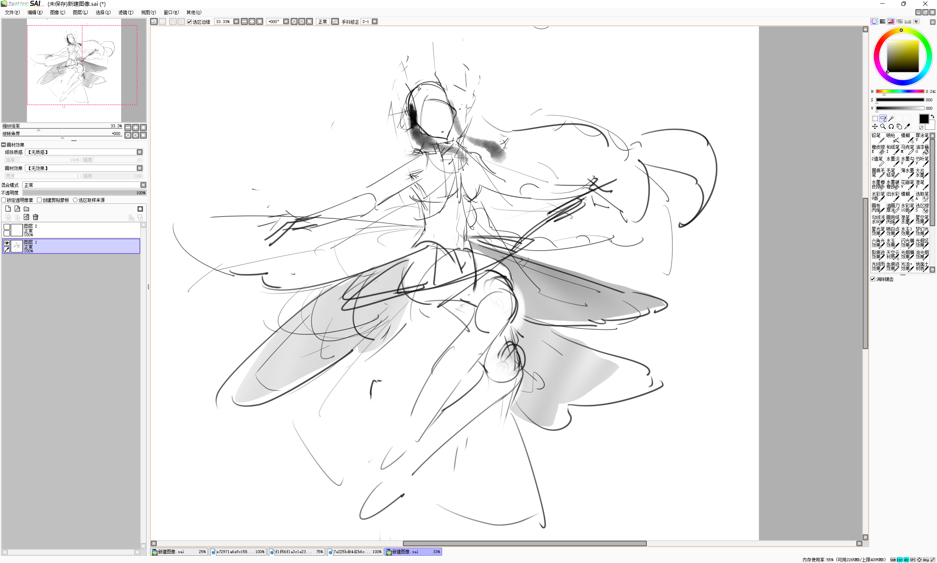The image size is (937, 563).
Task: Choose the 2值笔 binary pen
Action: (878, 161)
